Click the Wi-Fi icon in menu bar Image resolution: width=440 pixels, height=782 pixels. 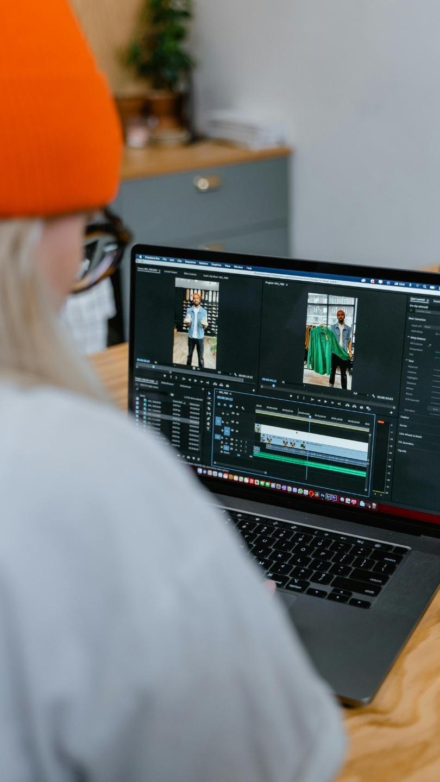[416, 285]
